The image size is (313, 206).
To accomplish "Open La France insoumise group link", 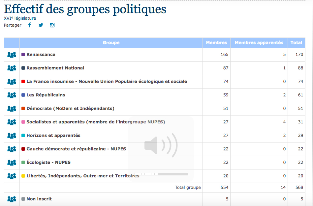I will pyautogui.click(x=107, y=82).
